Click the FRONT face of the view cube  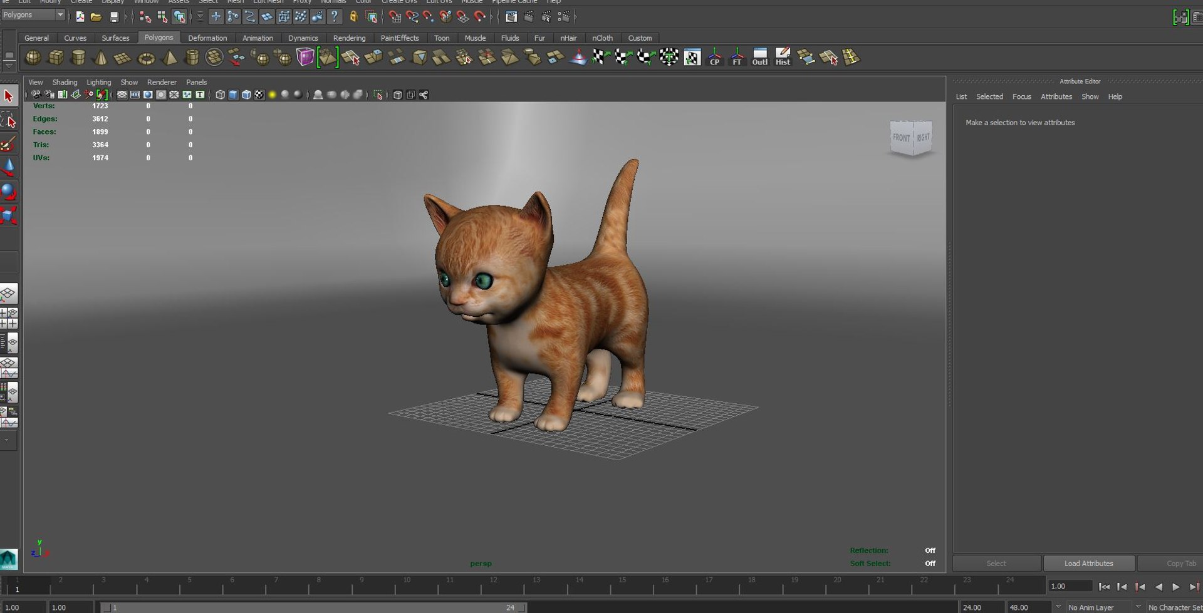pos(901,137)
